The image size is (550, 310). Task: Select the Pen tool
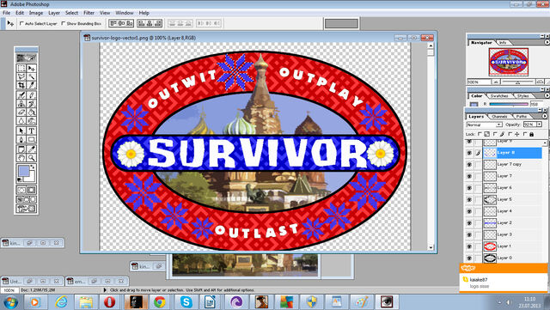(x=21, y=140)
